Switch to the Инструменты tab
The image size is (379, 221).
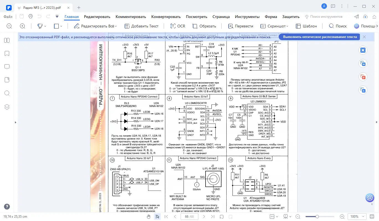click(247, 17)
